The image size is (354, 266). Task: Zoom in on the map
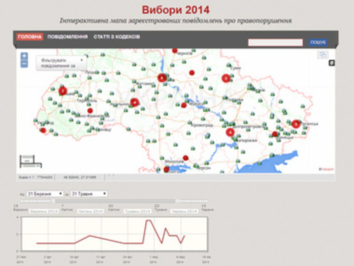24,56
